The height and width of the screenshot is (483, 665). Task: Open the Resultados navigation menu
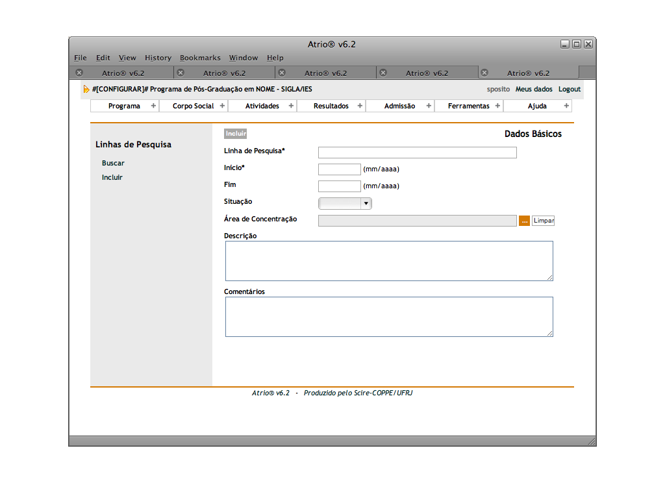pos(331,106)
